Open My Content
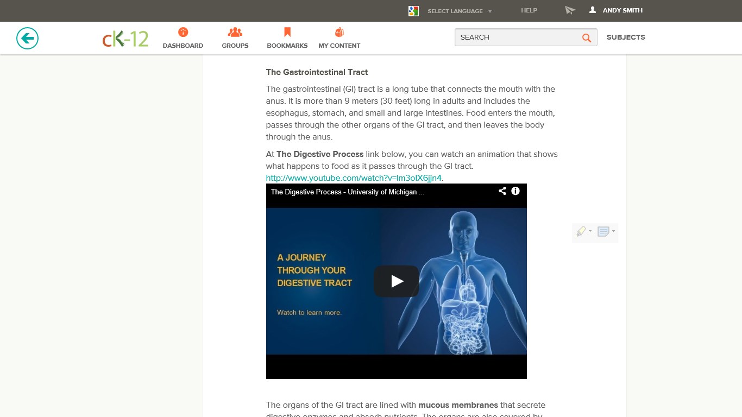742x417 pixels. tap(339, 38)
